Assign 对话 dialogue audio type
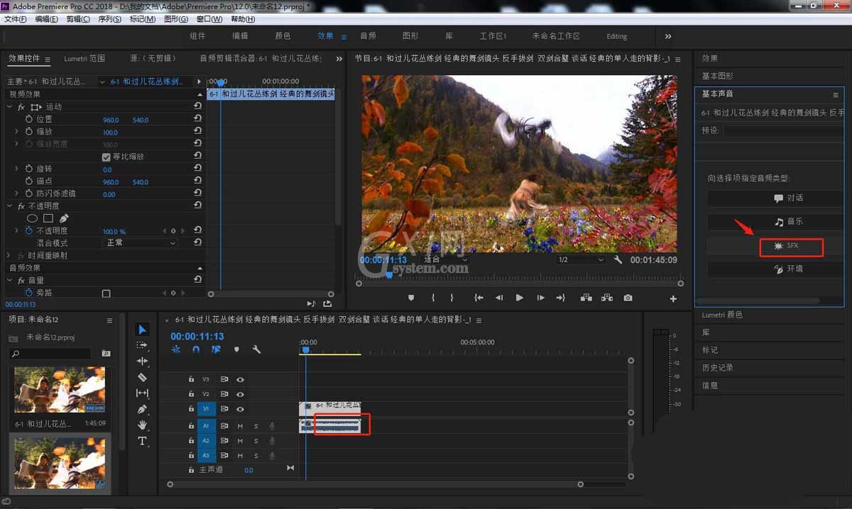The height and width of the screenshot is (509, 852). tap(775, 198)
